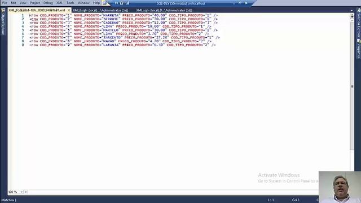361x203 pixels.
Task: Click the presenter webcam thumbnail
Action: click(340, 187)
